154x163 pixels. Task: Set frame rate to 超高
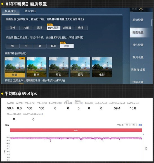(53, 46)
